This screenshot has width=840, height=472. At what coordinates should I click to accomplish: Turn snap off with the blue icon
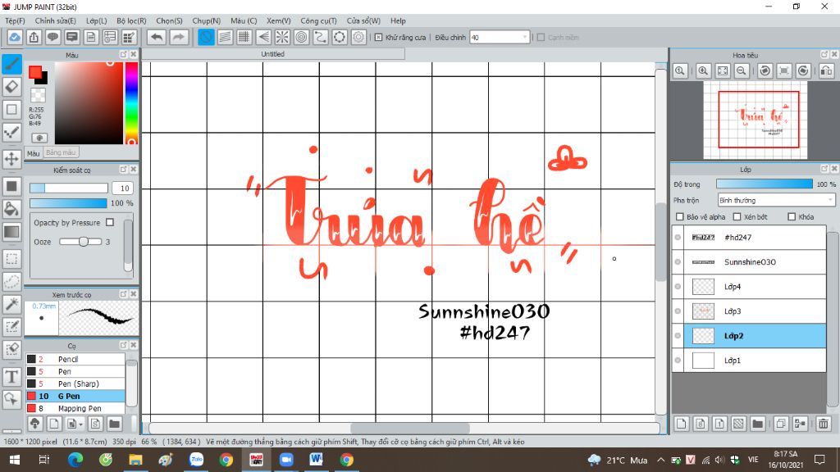[206, 37]
